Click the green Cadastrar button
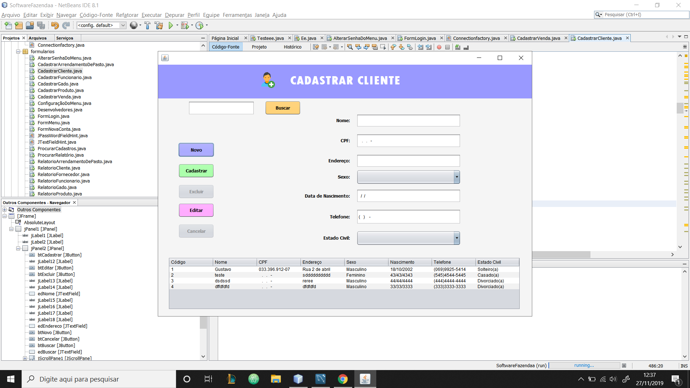 point(196,171)
